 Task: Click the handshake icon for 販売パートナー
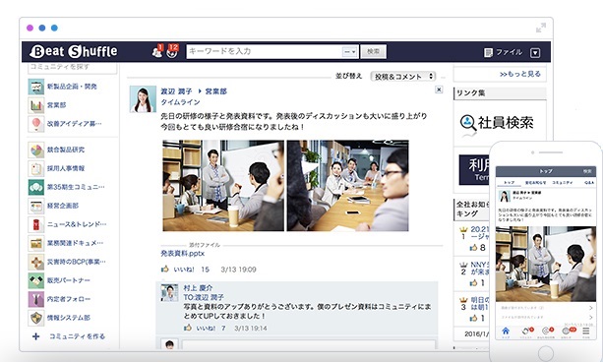(36, 280)
